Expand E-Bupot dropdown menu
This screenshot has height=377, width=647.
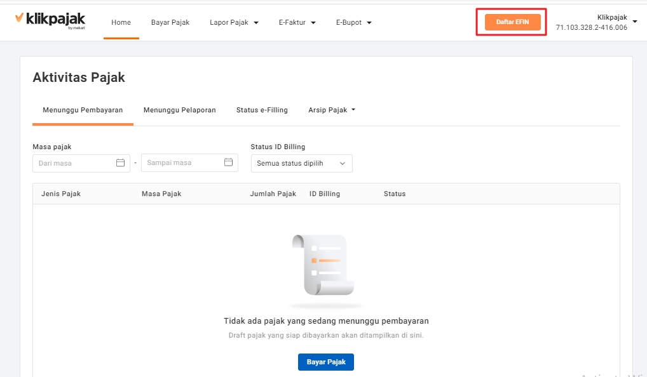tap(353, 22)
